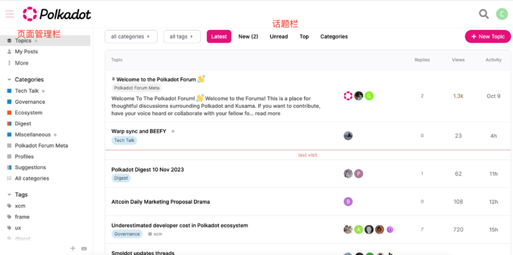Click first photo avatar in Polkadot Digest row

click(x=348, y=174)
